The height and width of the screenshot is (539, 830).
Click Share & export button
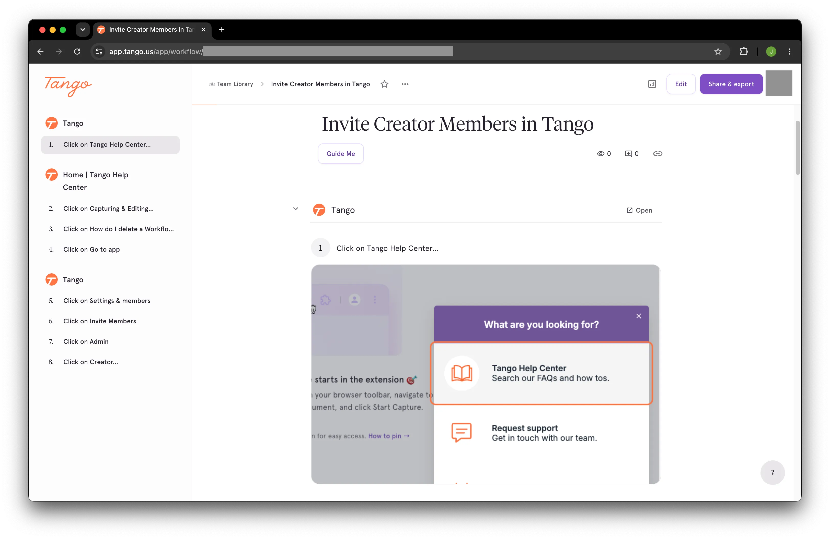click(x=731, y=84)
